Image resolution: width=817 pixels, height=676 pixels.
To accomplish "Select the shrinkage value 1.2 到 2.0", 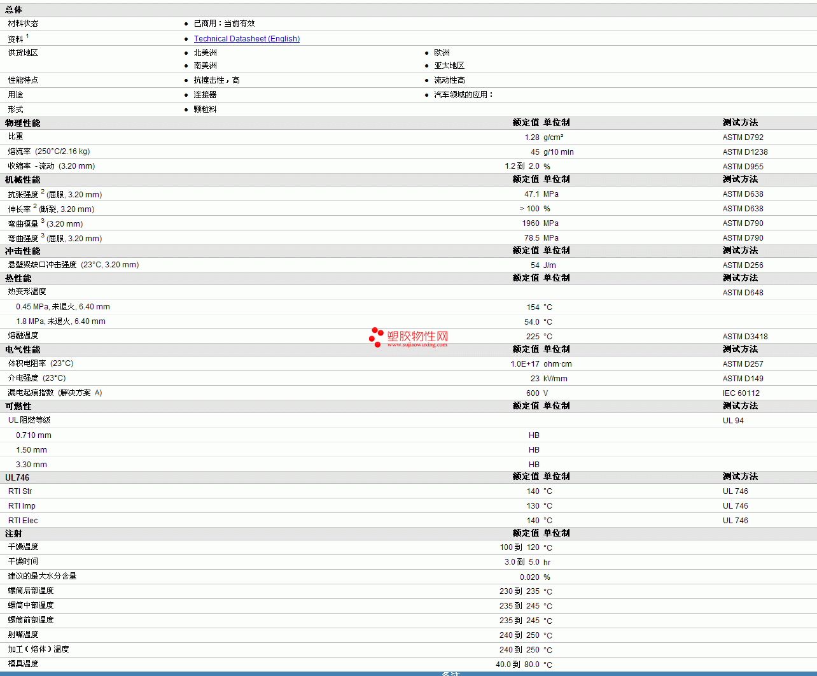I will click(x=522, y=166).
